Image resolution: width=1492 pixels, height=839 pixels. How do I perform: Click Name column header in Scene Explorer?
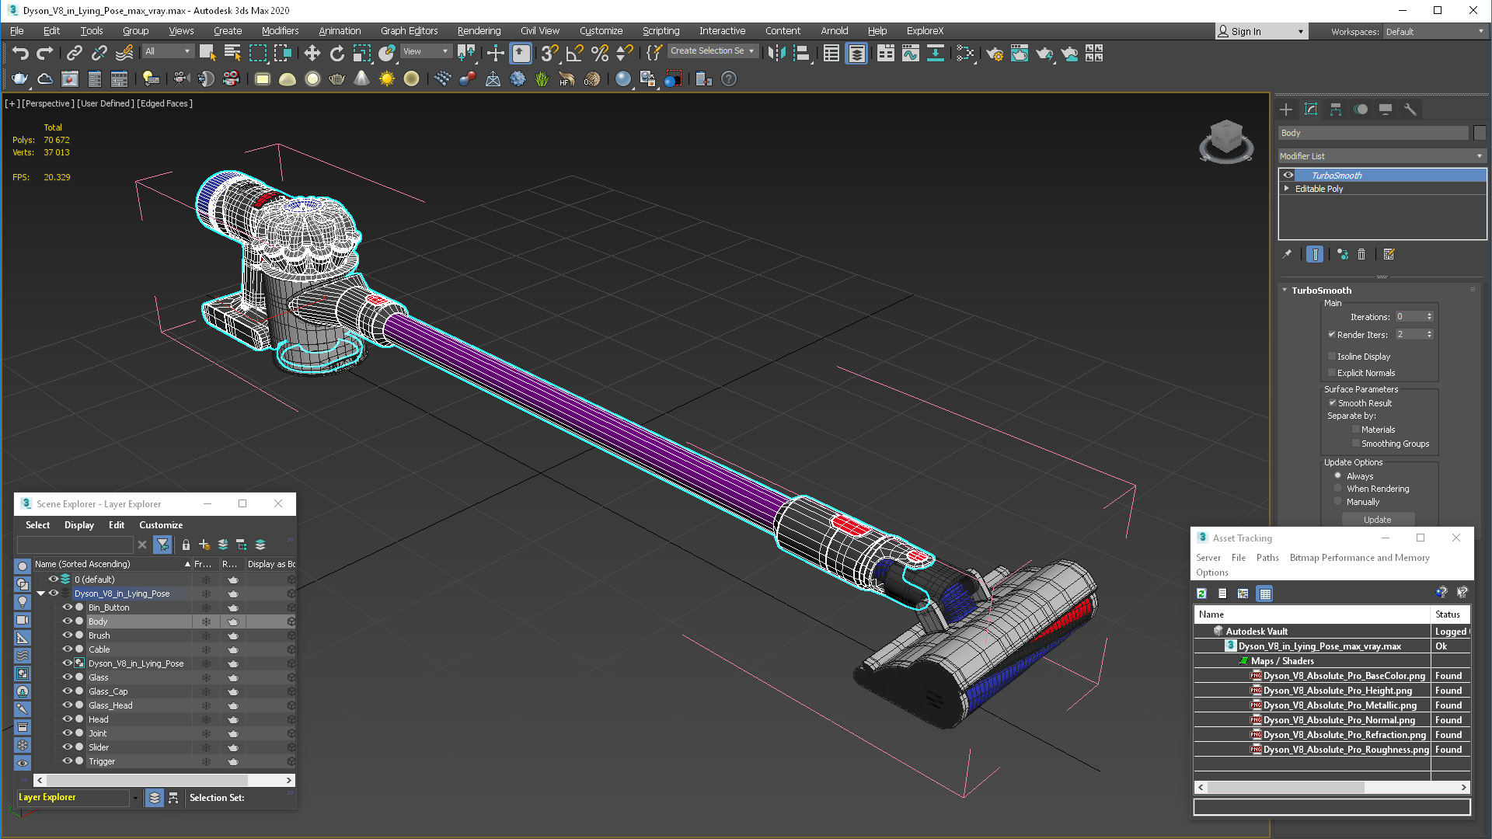tap(111, 564)
